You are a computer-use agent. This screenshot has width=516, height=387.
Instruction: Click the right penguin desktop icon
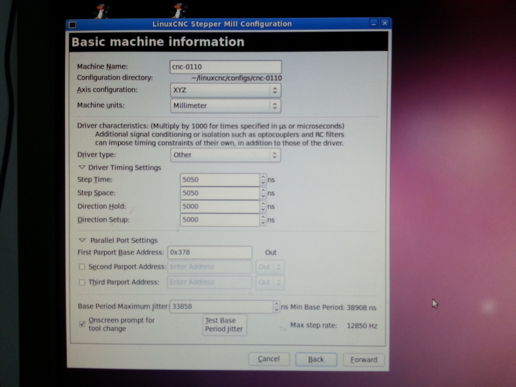tap(179, 11)
